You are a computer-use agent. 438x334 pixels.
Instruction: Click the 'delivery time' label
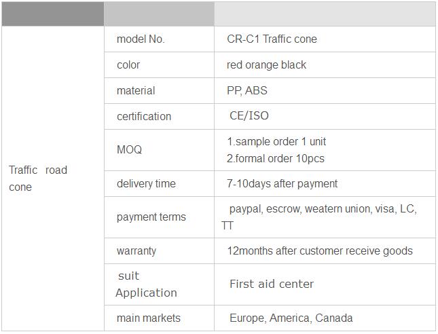[x=146, y=183]
